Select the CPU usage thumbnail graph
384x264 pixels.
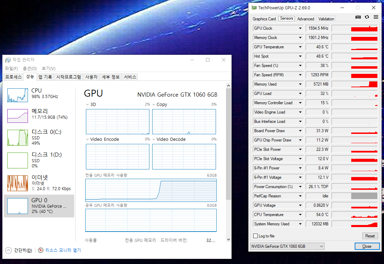[x=18, y=95]
